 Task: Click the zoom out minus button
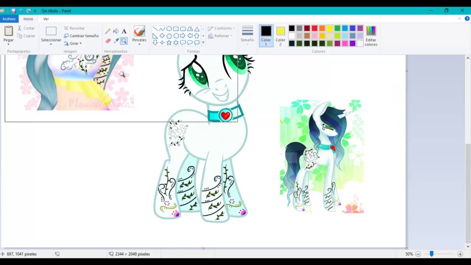(x=418, y=254)
